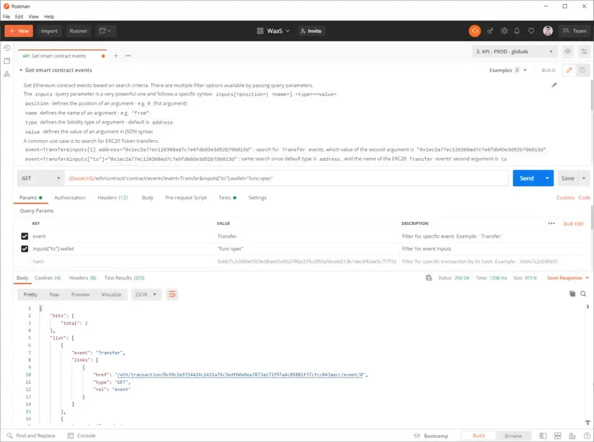Select the Raw response view
Image resolution: width=594 pixels, height=442 pixels.
coord(54,295)
